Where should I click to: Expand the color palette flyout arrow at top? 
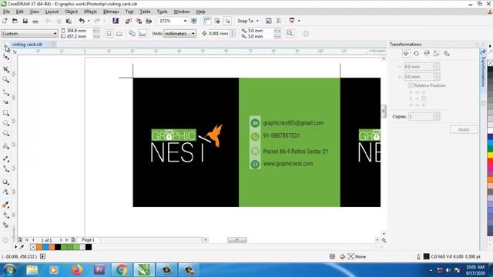click(x=490, y=46)
